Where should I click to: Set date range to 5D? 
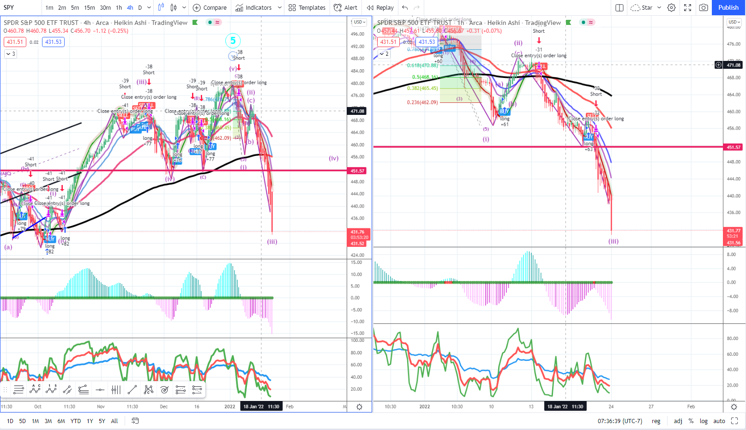click(x=22, y=421)
